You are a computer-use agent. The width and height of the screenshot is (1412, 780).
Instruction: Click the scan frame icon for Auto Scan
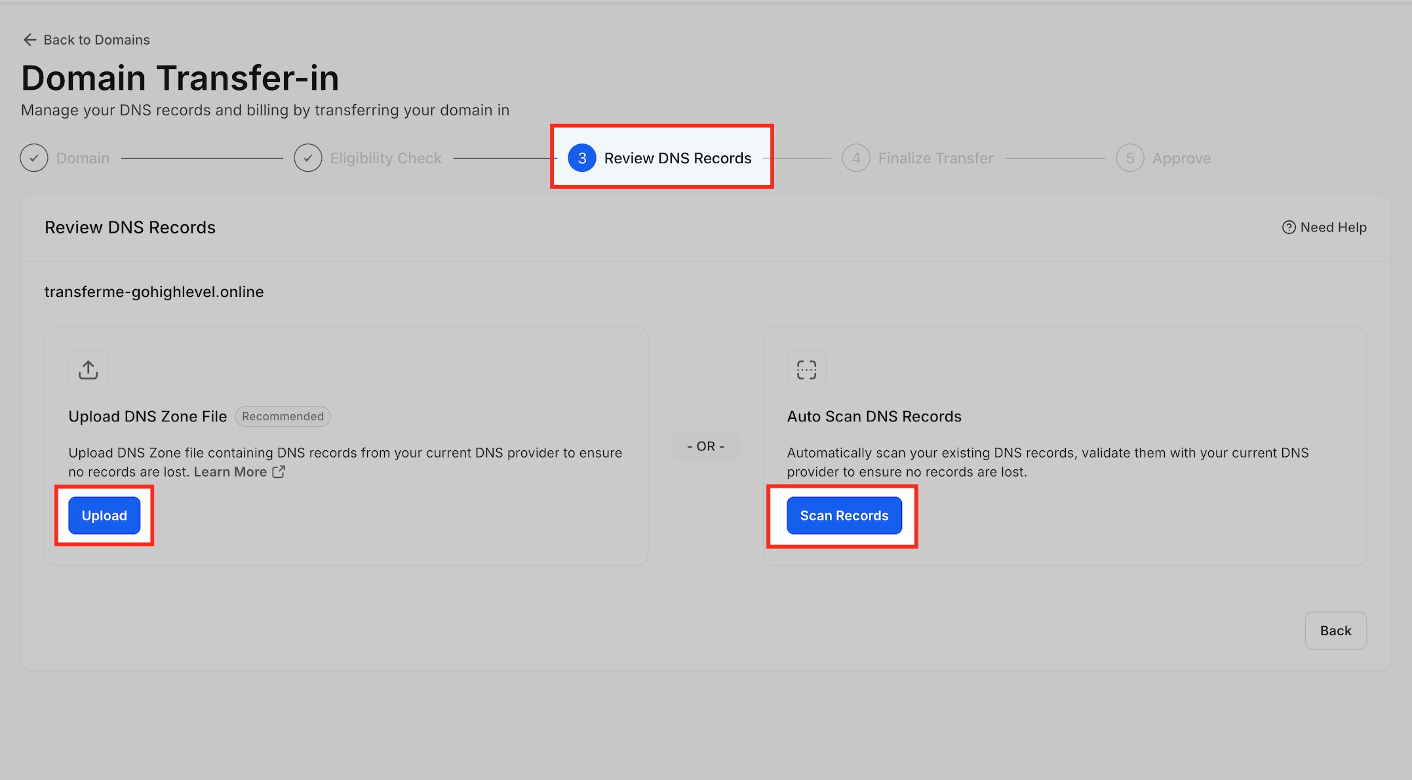pos(806,370)
